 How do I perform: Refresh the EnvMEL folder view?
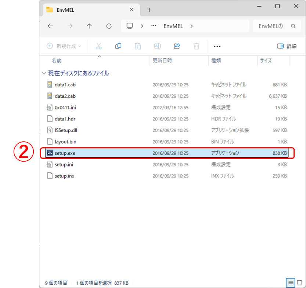(x=109, y=26)
